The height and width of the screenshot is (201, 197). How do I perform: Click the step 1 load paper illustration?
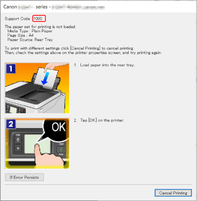[37, 88]
